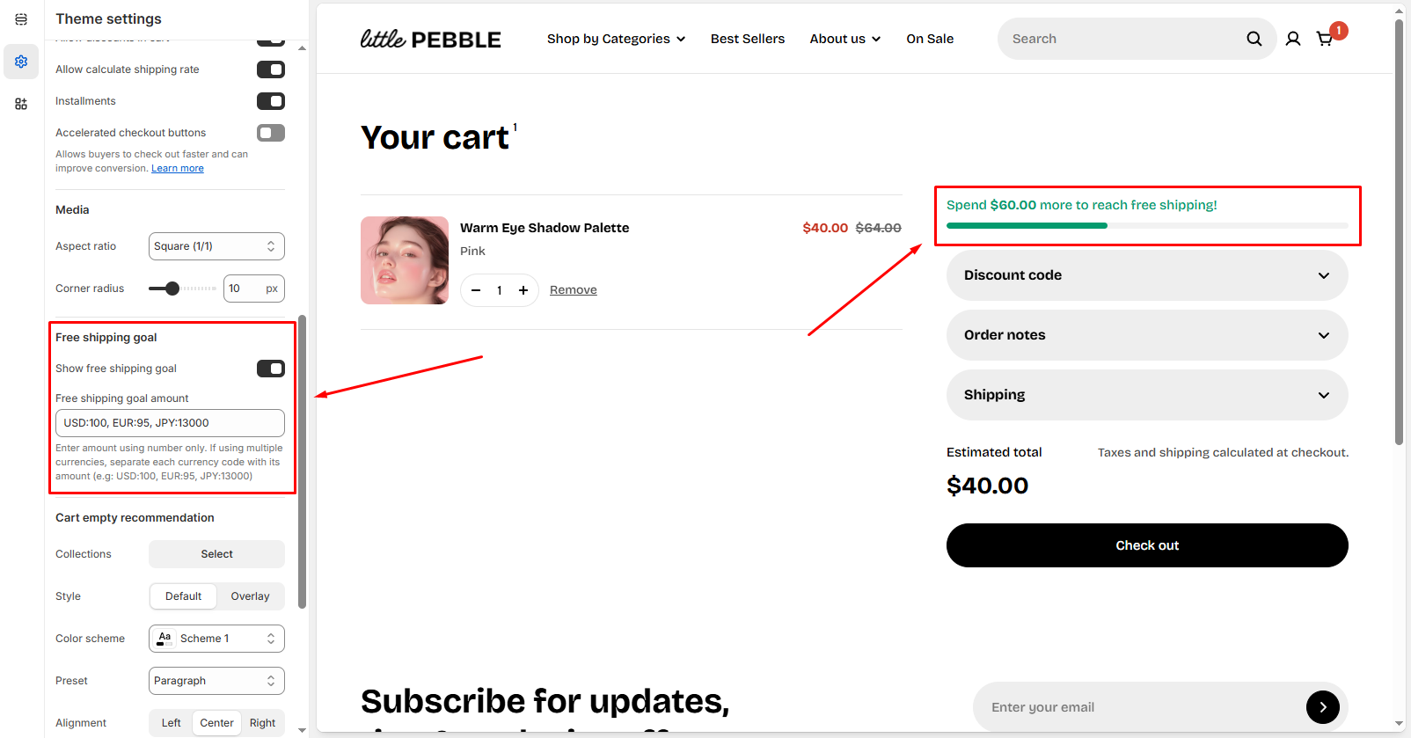Open Shop by Categories menu
The image size is (1411, 738).
616,39
